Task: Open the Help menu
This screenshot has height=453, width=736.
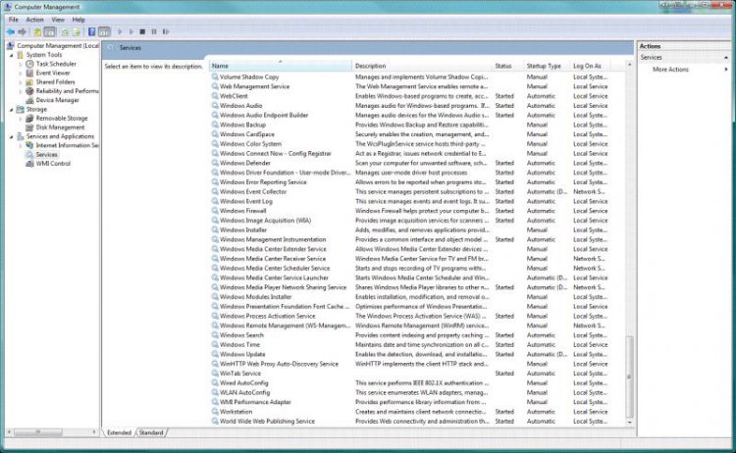Action: click(79, 20)
